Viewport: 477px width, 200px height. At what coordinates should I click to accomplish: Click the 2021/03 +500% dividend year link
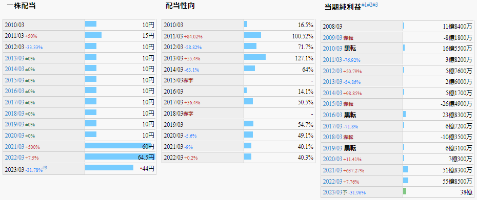coord(14,147)
